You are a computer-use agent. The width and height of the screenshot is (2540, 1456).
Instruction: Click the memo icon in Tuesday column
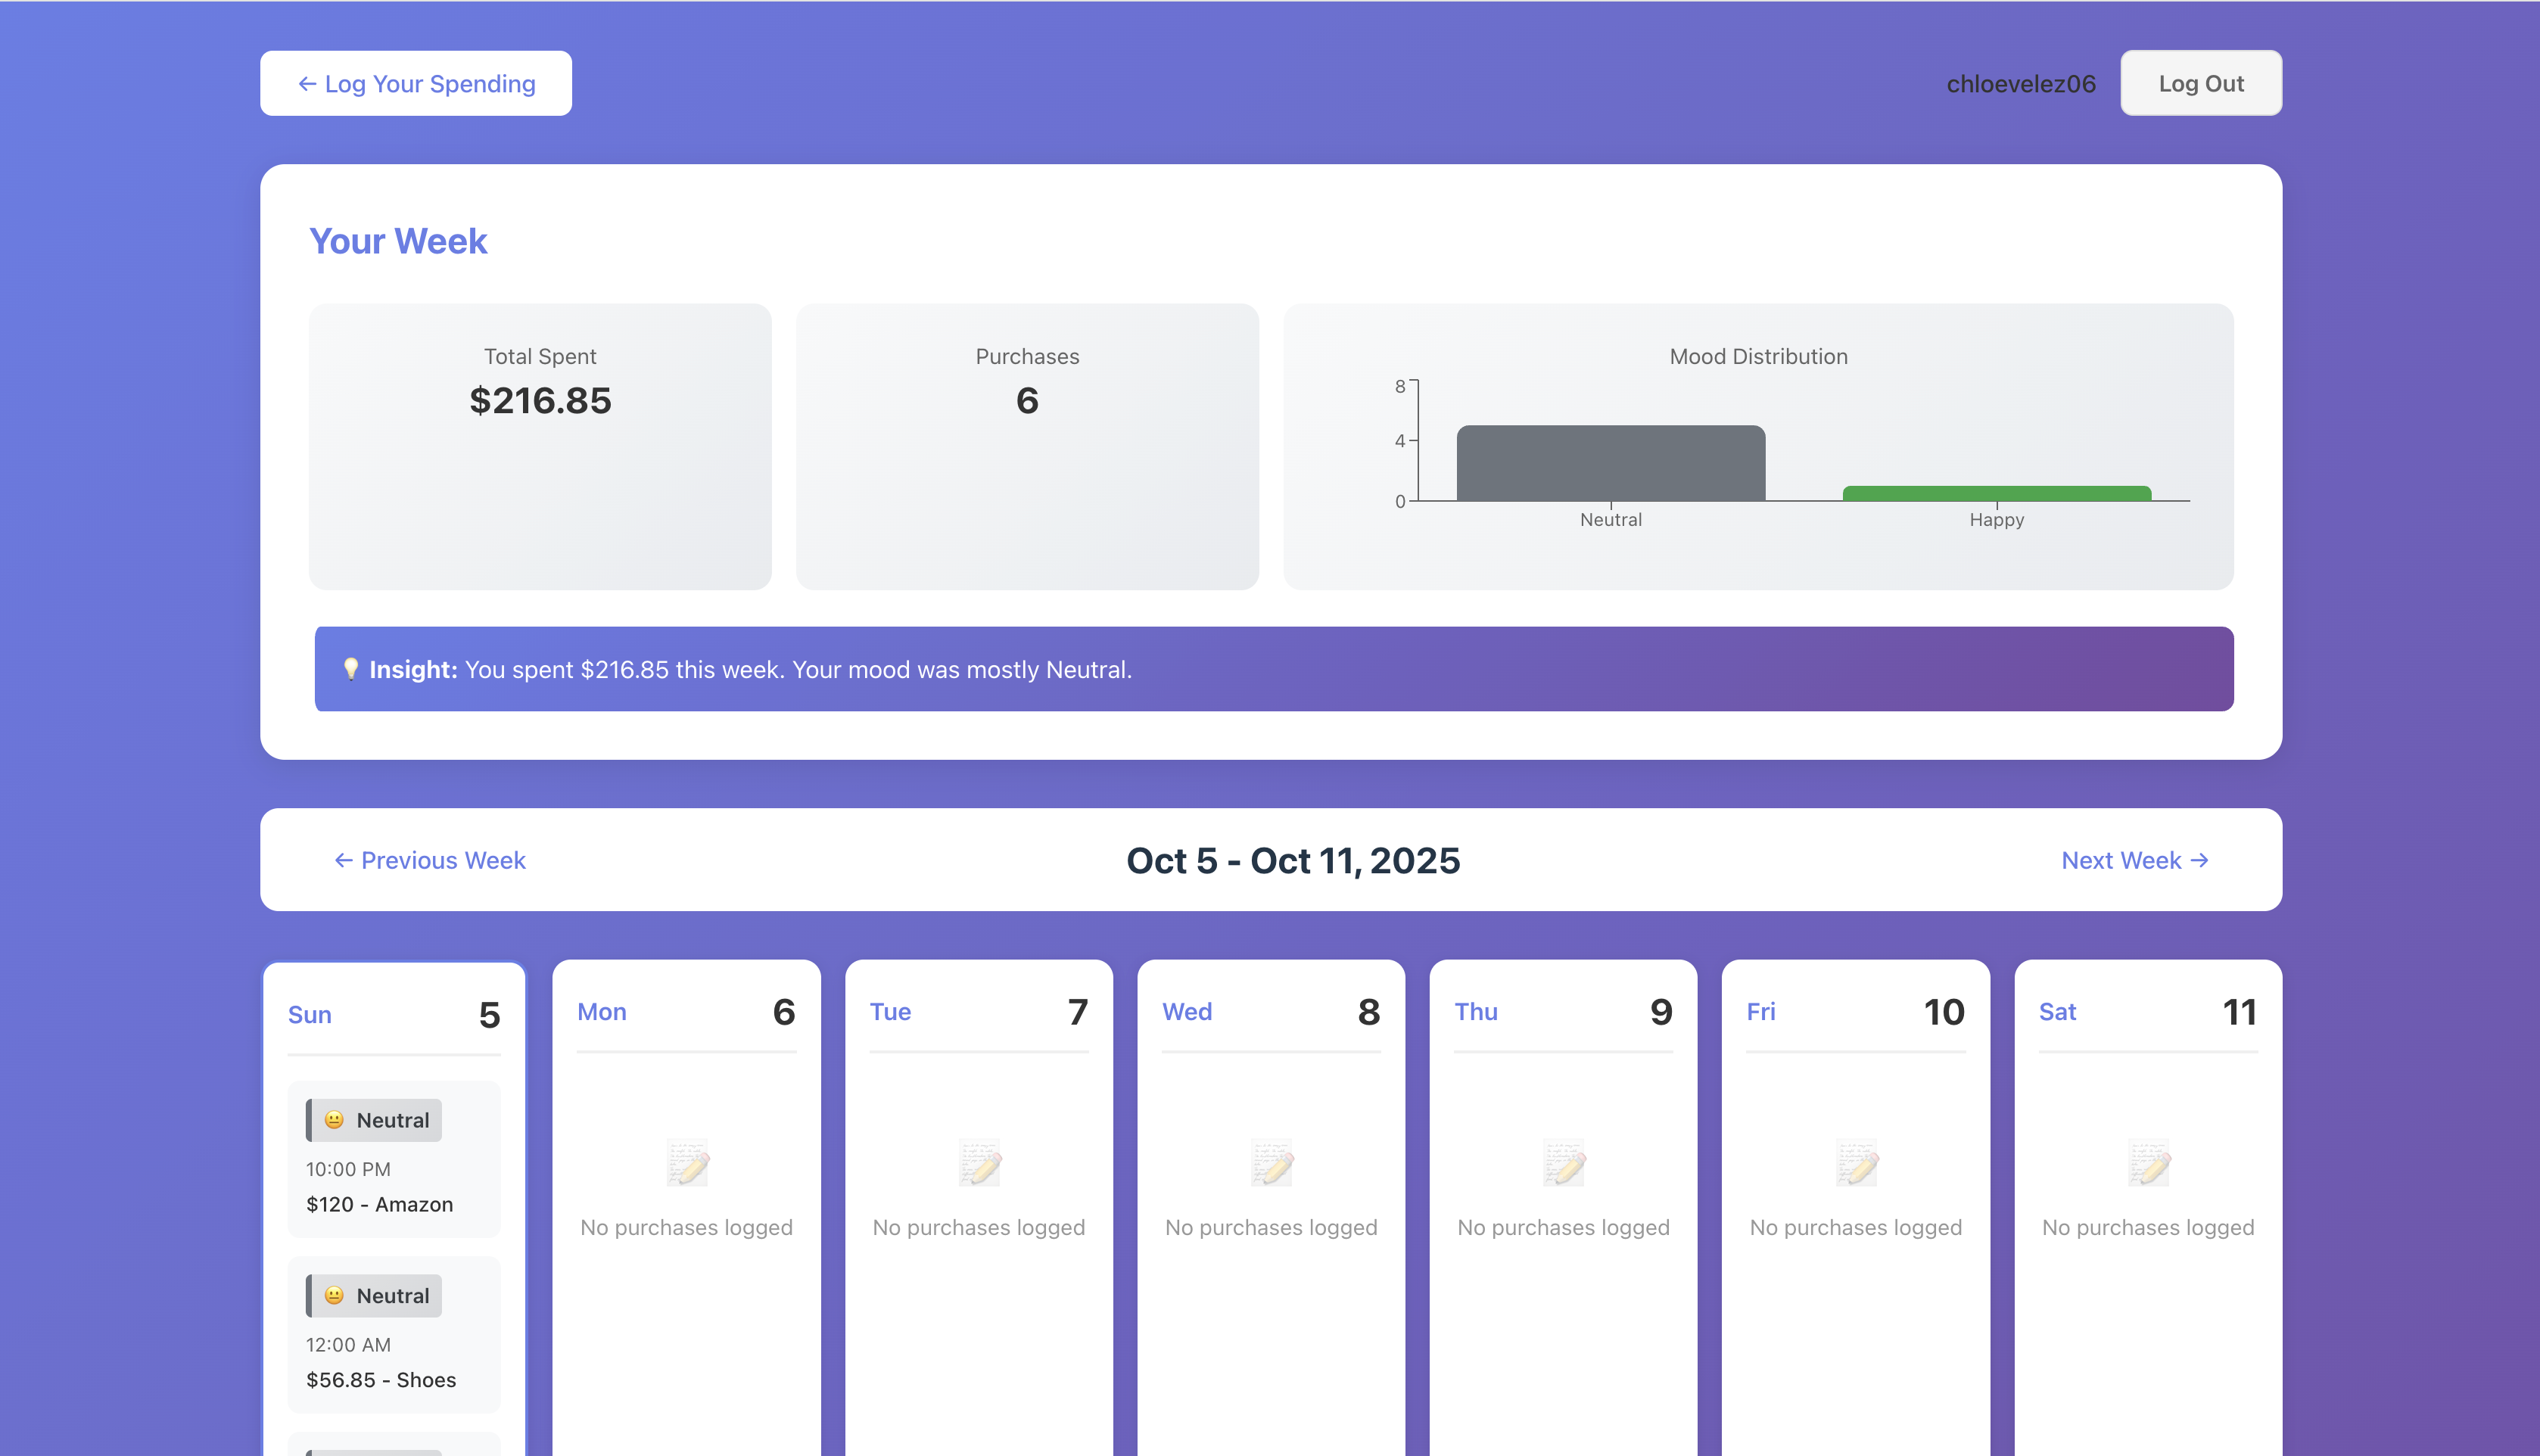[x=979, y=1164]
